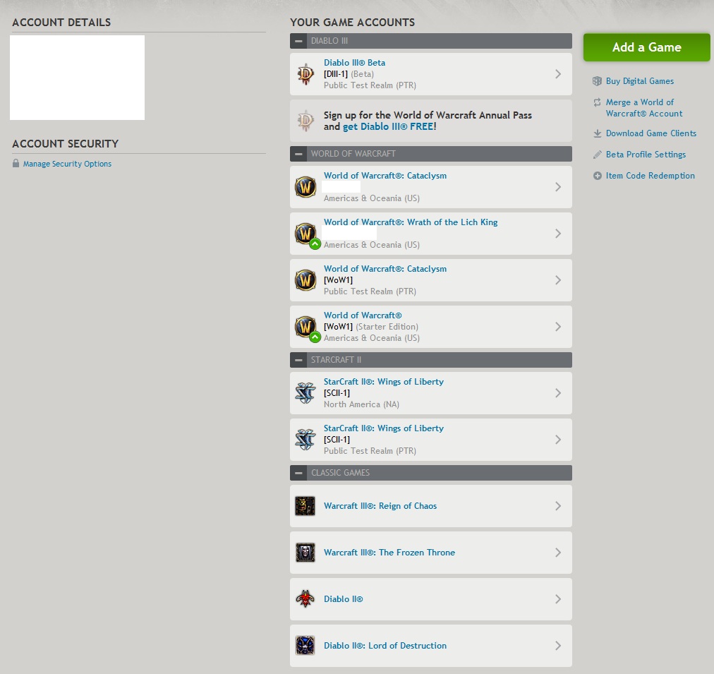Image resolution: width=714 pixels, height=674 pixels.
Task: Open Diablo II: Lord of Destruction link
Action: pyautogui.click(x=385, y=645)
